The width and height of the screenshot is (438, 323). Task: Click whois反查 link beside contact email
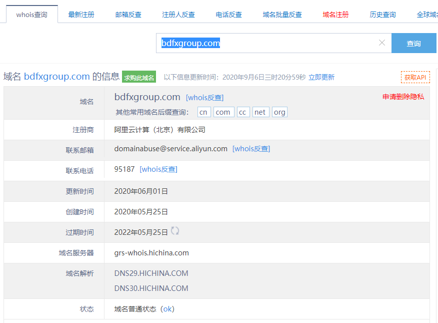pos(251,149)
